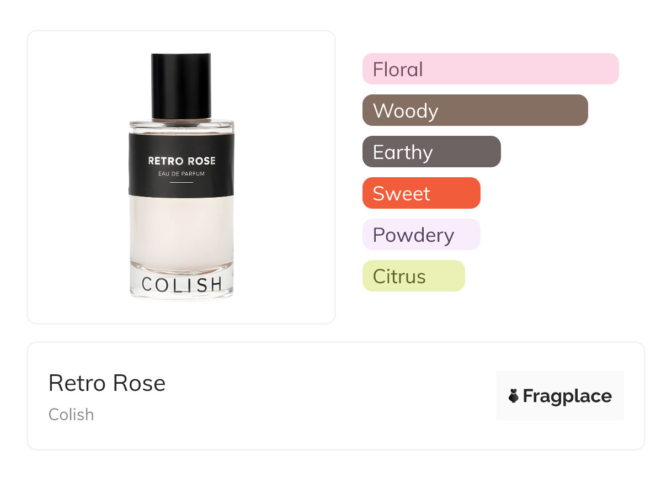Viewport: 672px width, 477px height.
Task: Click the white divider line on the bottle label
Action: tap(182, 182)
